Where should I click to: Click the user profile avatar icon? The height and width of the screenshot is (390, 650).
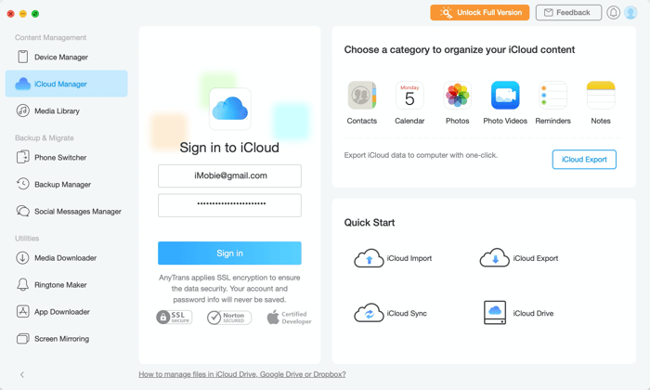point(630,13)
